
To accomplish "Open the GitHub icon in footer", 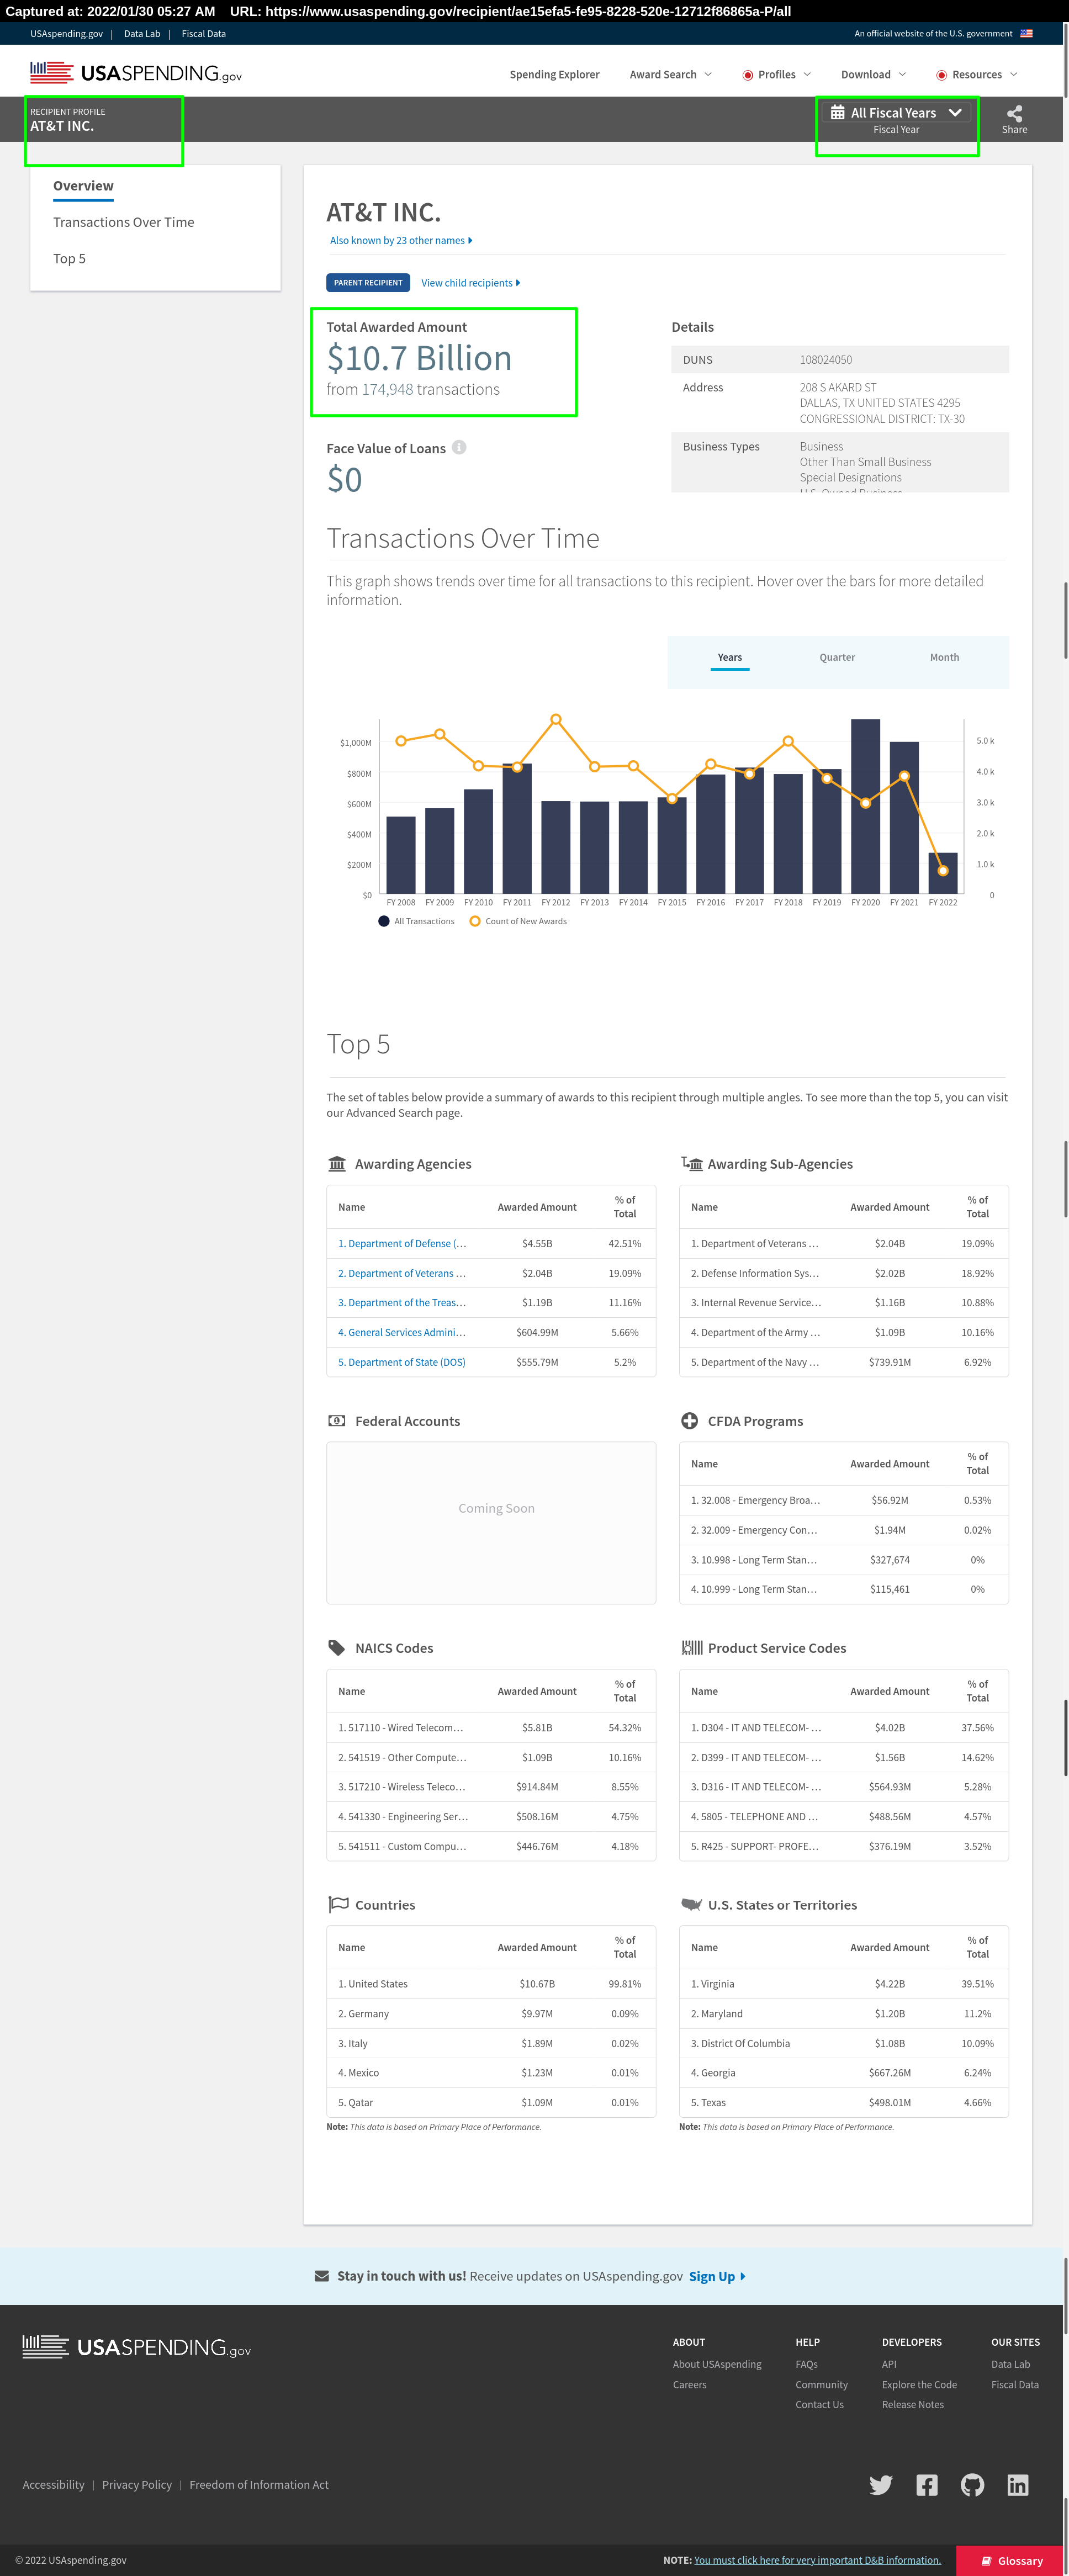I will (x=972, y=2485).
